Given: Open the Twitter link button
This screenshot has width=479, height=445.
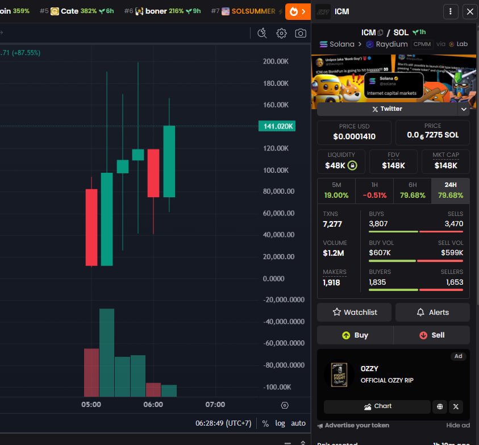Looking at the screenshot, I should [387, 109].
